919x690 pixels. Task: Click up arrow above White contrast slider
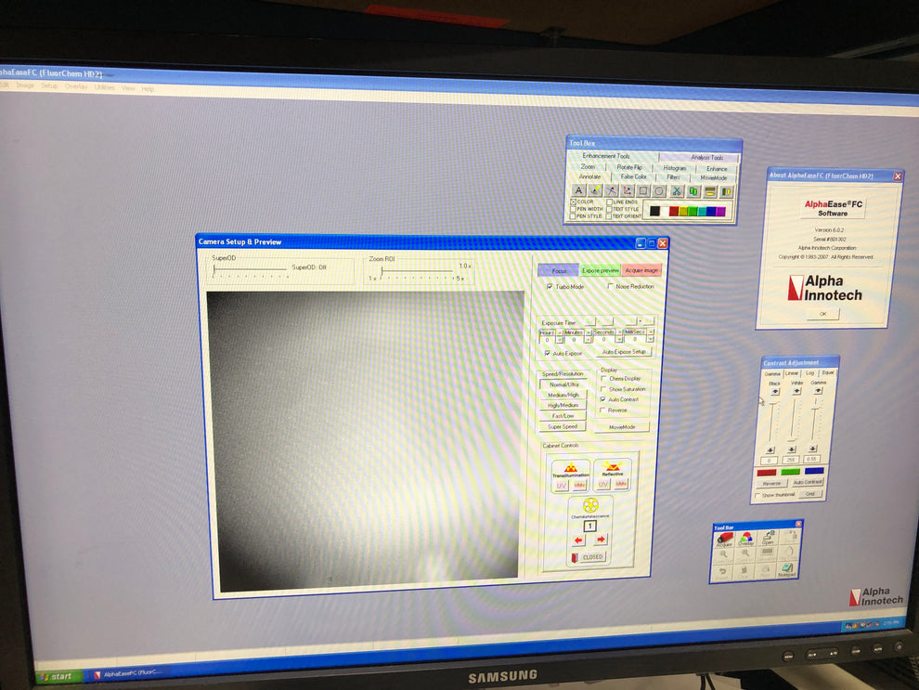pyautogui.click(x=795, y=391)
